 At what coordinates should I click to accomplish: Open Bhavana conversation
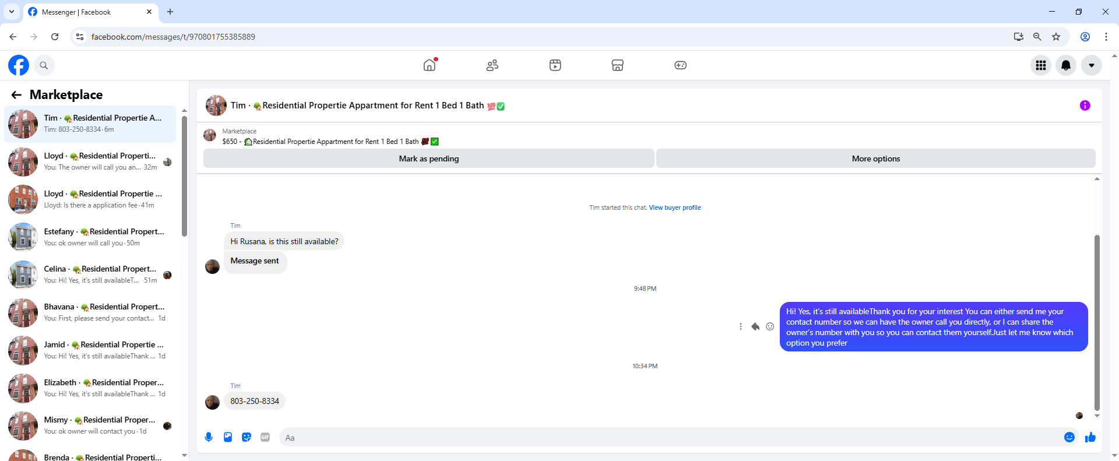(x=90, y=312)
